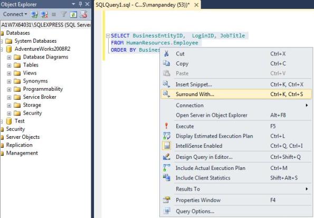Click the Properties Window icon
The image size is (314, 218).
[x=166, y=200]
